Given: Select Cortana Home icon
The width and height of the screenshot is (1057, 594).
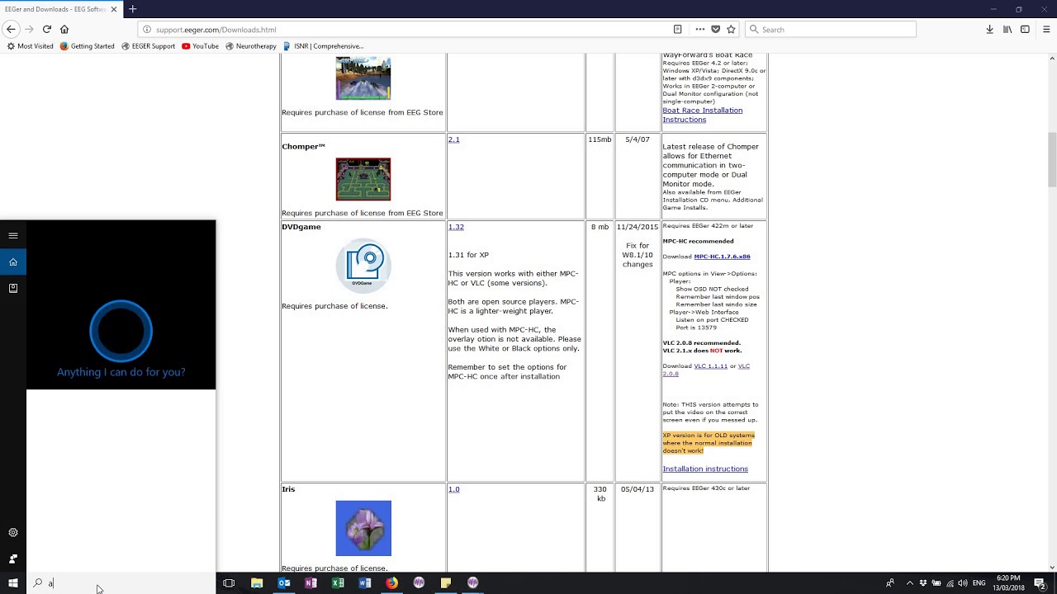Looking at the screenshot, I should click(13, 262).
